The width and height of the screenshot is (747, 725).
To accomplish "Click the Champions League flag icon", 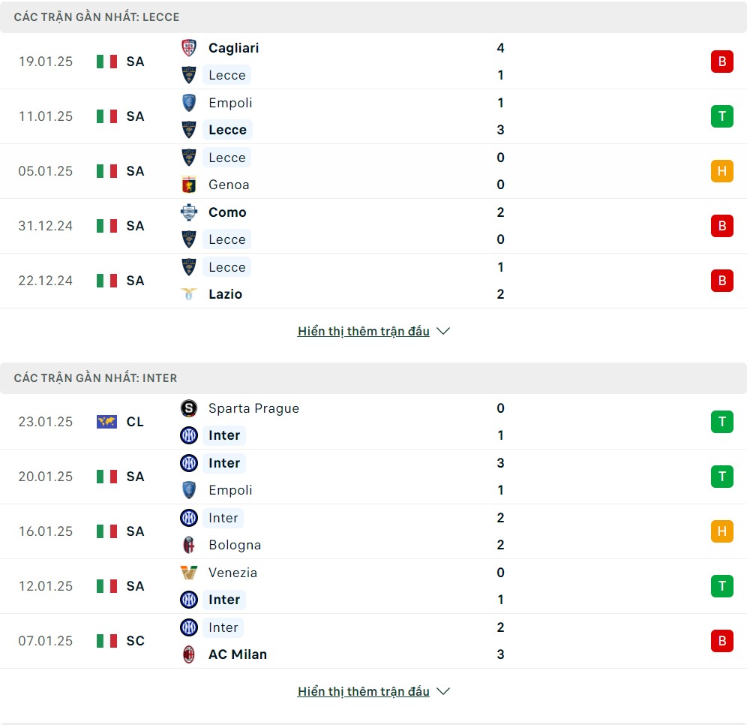I will tap(106, 422).
